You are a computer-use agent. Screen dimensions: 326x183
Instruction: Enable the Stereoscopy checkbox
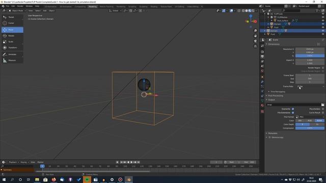coord(269,137)
